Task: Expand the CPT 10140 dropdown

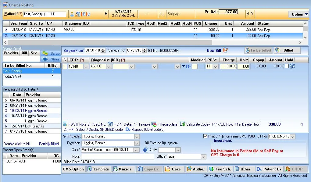Action: point(86,67)
